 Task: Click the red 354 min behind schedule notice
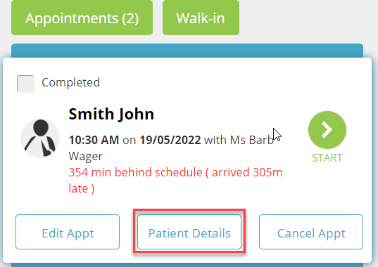pyautogui.click(x=135, y=172)
